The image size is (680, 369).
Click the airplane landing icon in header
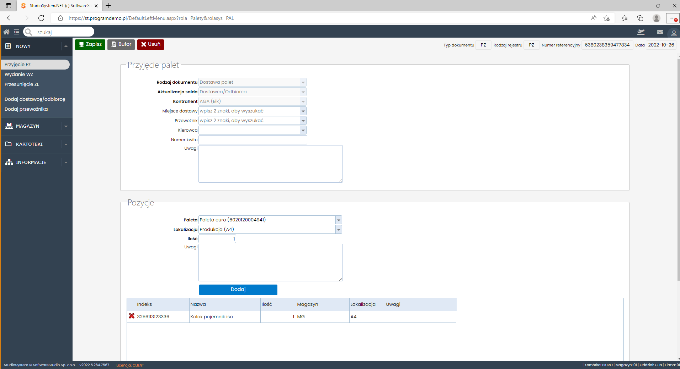(x=641, y=32)
